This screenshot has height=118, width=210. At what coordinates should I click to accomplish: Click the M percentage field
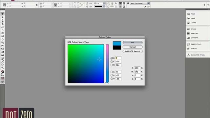(x=137, y=72)
